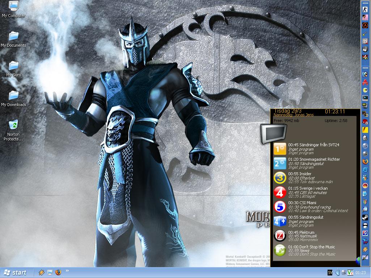Viewport: 371px width, 278px height.
Task: Open the SV language bar selector
Action: 330,272
